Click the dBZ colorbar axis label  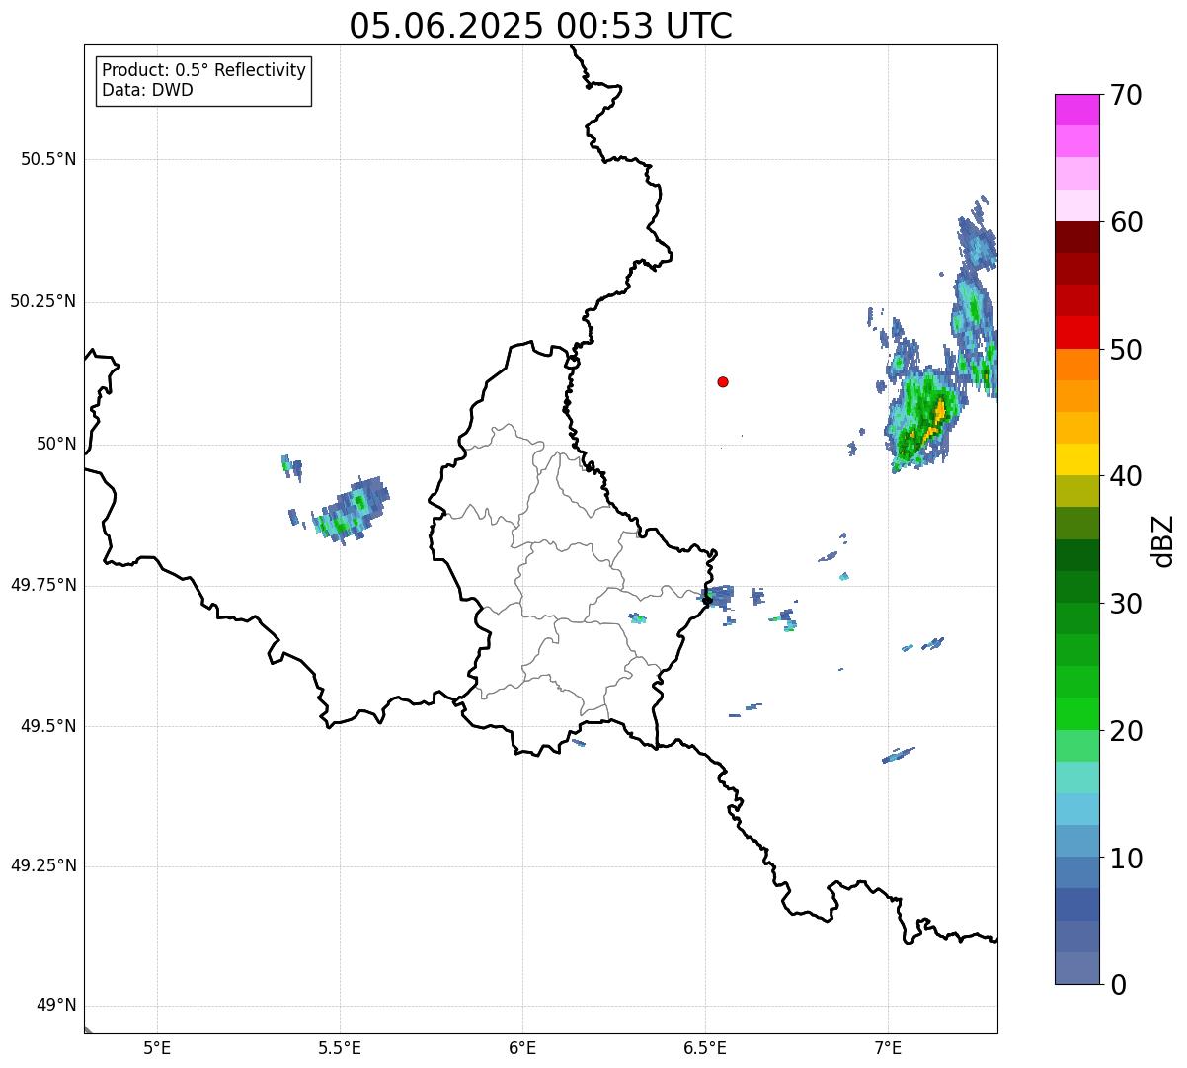(x=1163, y=540)
